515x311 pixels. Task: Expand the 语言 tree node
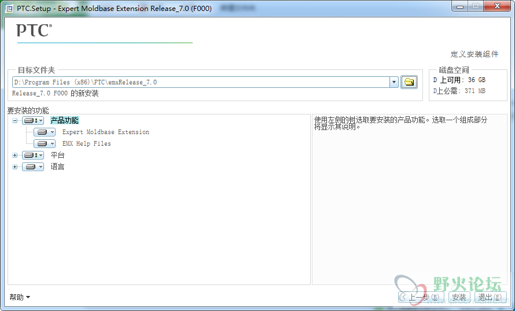coord(15,167)
